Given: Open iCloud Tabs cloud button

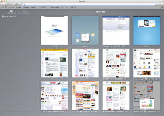Looking at the screenshot, I should pos(10,4).
